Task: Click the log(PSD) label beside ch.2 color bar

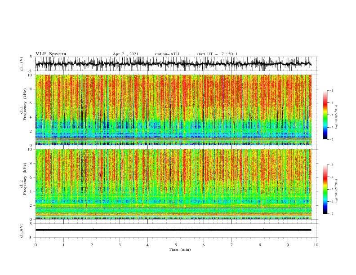Action: 337,191
